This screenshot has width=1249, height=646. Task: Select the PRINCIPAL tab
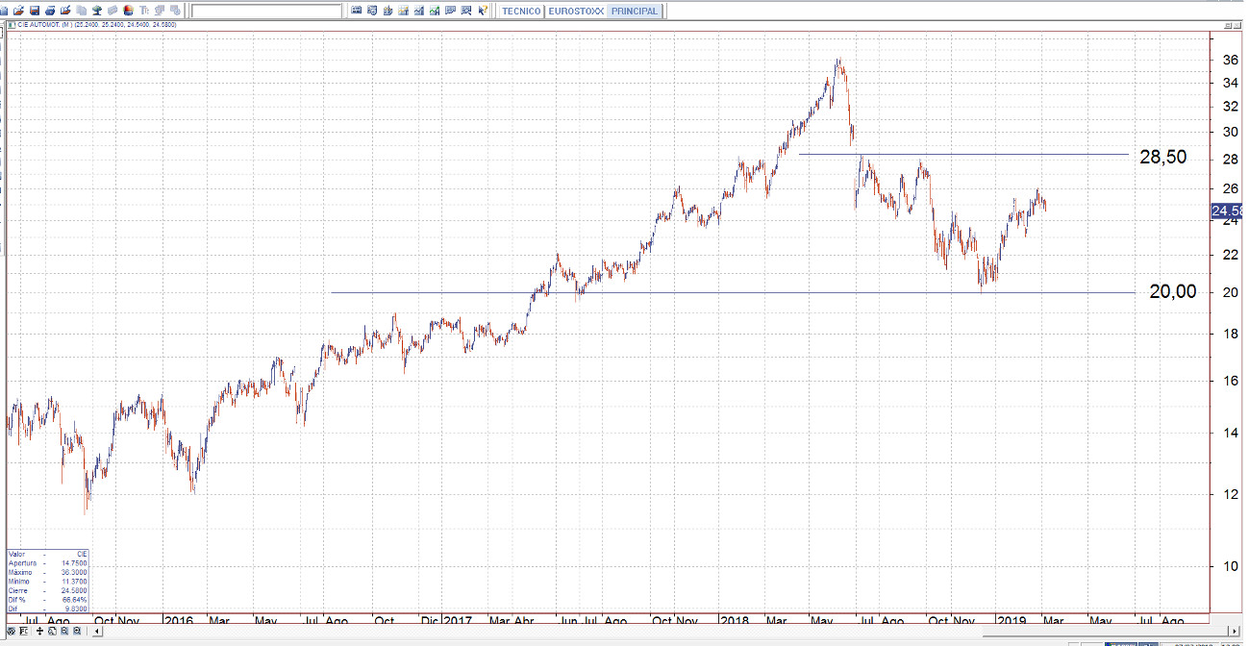click(x=634, y=12)
